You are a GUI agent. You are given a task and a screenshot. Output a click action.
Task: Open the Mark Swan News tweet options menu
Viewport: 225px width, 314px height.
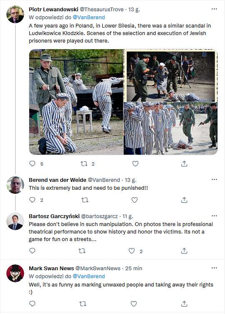(x=214, y=268)
